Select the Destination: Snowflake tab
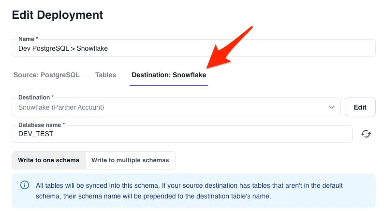The height and width of the screenshot is (211, 384). click(169, 75)
